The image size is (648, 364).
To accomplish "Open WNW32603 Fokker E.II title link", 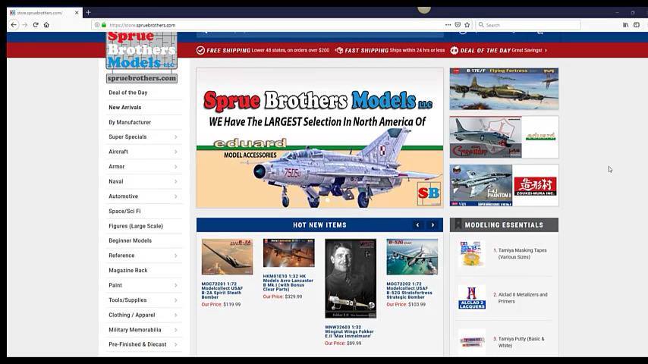I will pyautogui.click(x=349, y=332).
